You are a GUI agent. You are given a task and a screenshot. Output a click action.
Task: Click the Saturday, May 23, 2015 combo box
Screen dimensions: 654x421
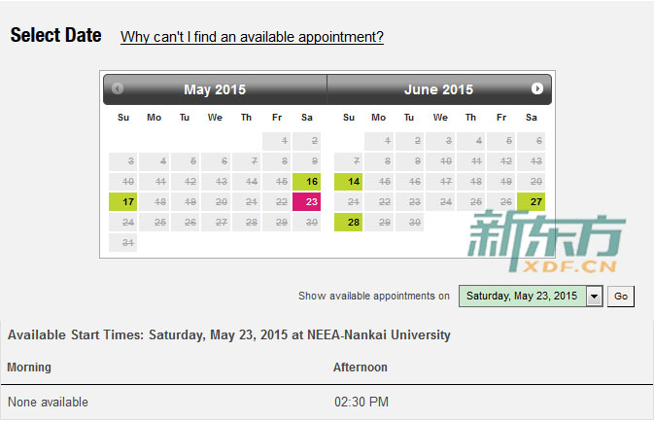pos(531,297)
